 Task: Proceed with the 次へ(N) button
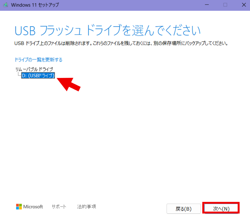point(221,209)
